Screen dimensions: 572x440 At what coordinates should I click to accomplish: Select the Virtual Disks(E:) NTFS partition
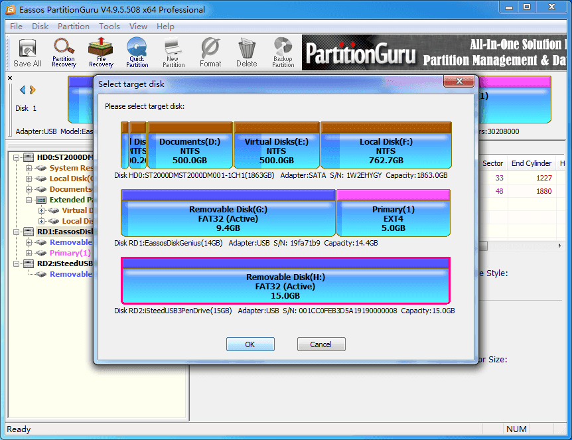tap(277, 145)
